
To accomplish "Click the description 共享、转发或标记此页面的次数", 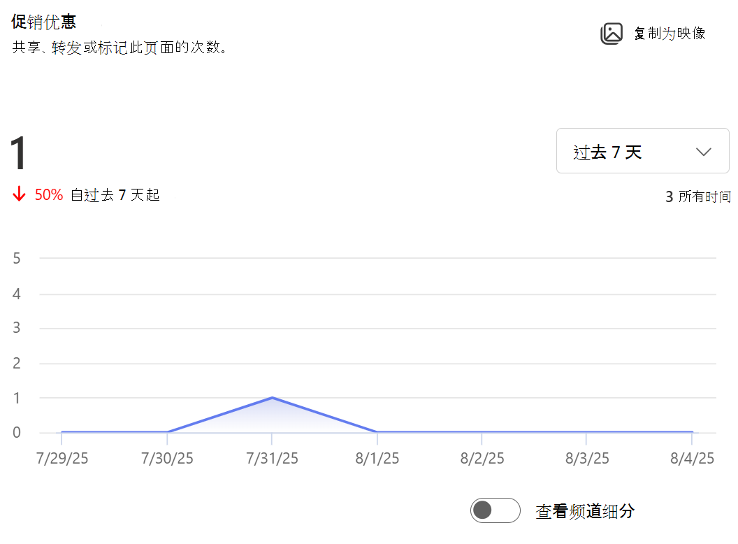I will pyautogui.click(x=120, y=47).
